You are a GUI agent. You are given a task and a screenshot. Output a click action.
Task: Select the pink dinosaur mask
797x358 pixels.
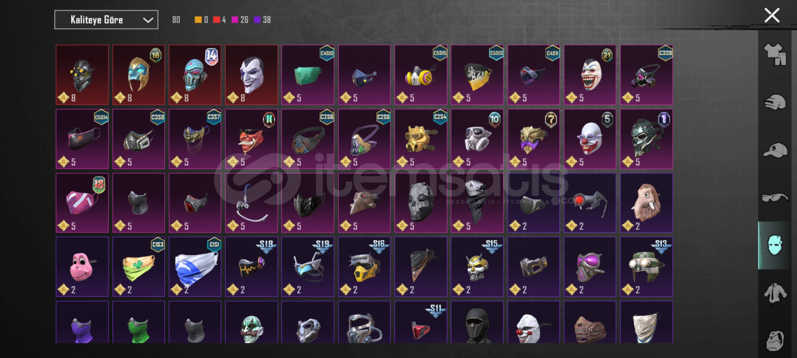82,267
